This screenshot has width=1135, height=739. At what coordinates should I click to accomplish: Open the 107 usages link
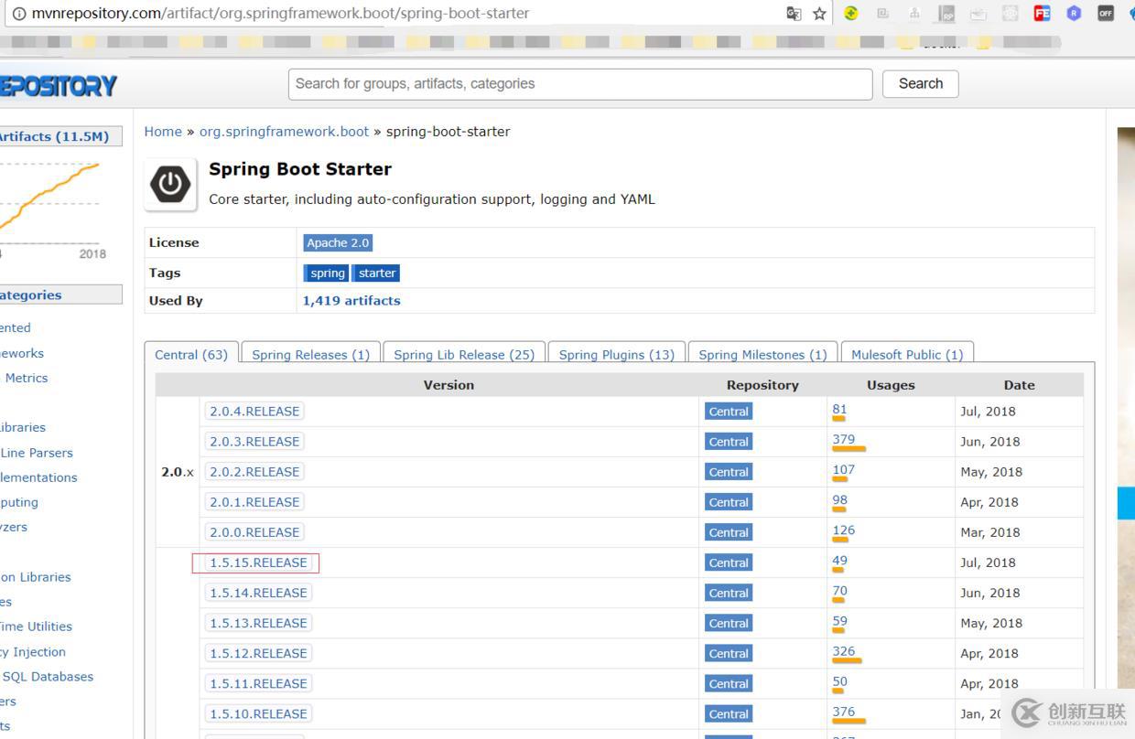[x=843, y=469]
